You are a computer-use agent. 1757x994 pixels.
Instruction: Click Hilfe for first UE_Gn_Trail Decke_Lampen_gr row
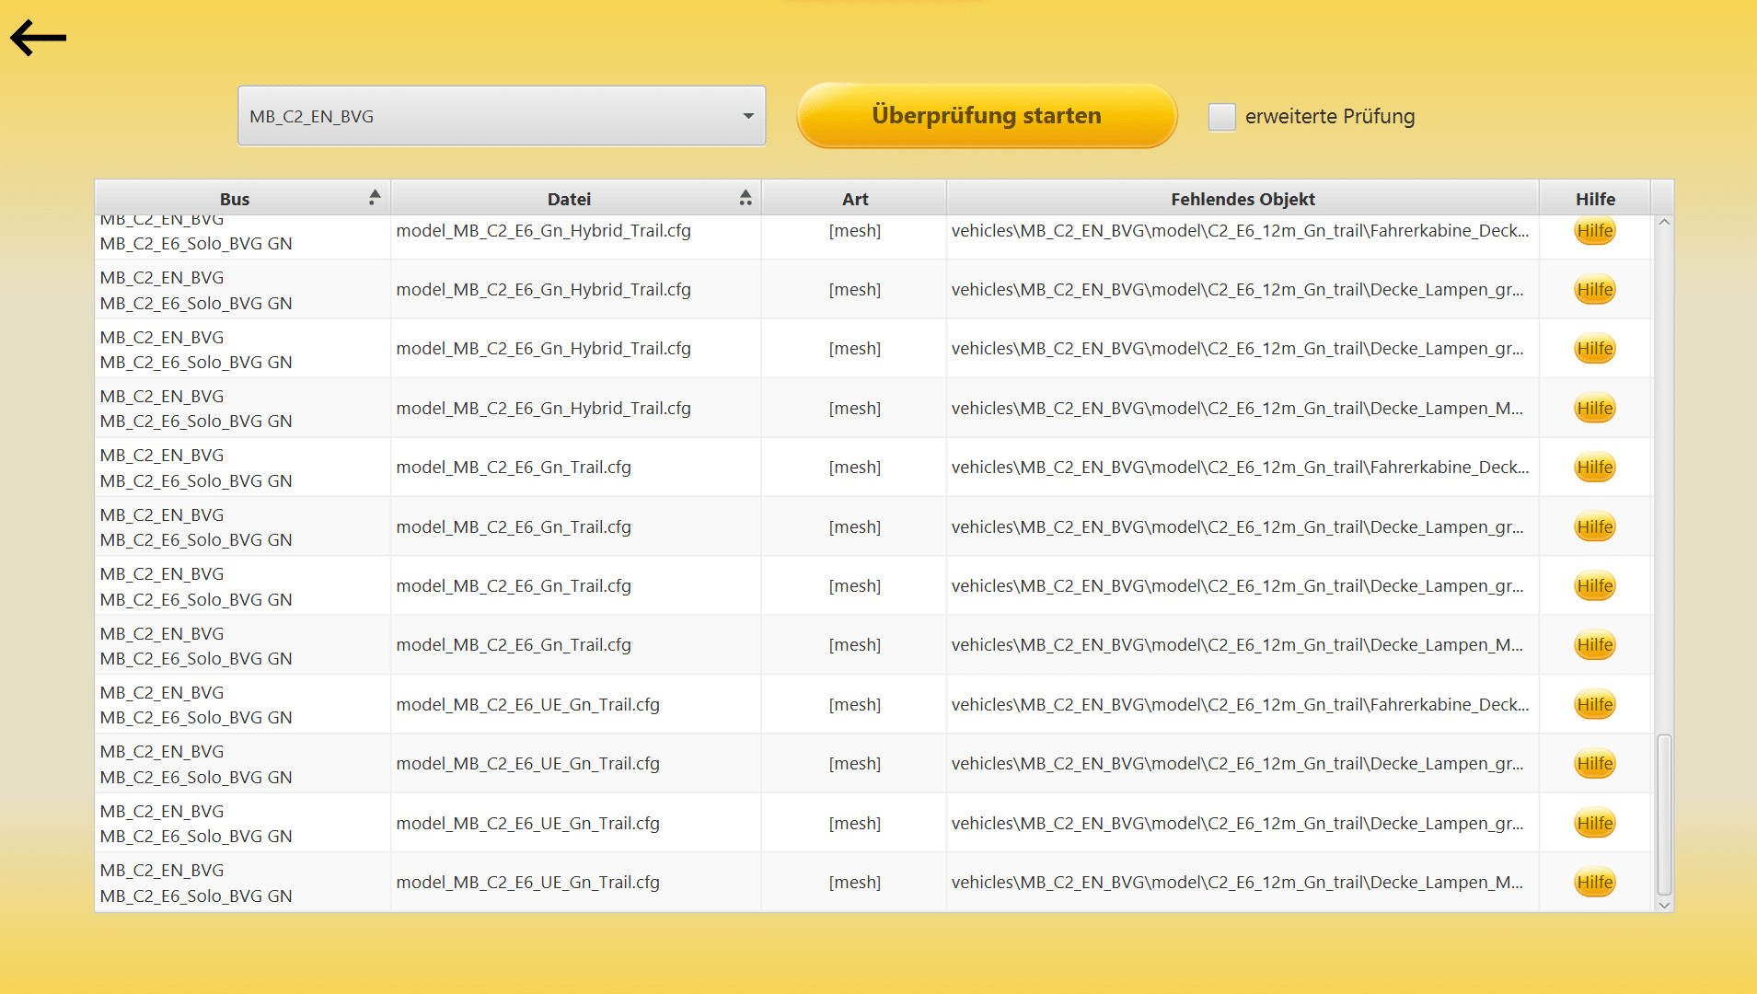coord(1595,764)
